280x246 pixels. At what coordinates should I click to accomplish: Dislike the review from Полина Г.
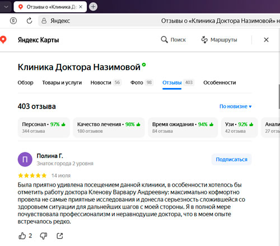click(x=44, y=236)
